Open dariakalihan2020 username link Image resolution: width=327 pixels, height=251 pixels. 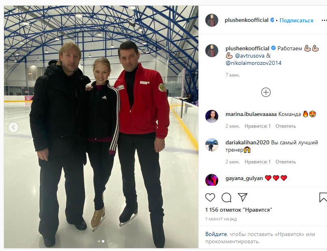click(x=247, y=143)
